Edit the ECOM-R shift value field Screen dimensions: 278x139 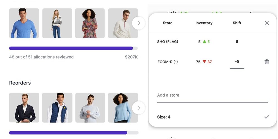237,62
